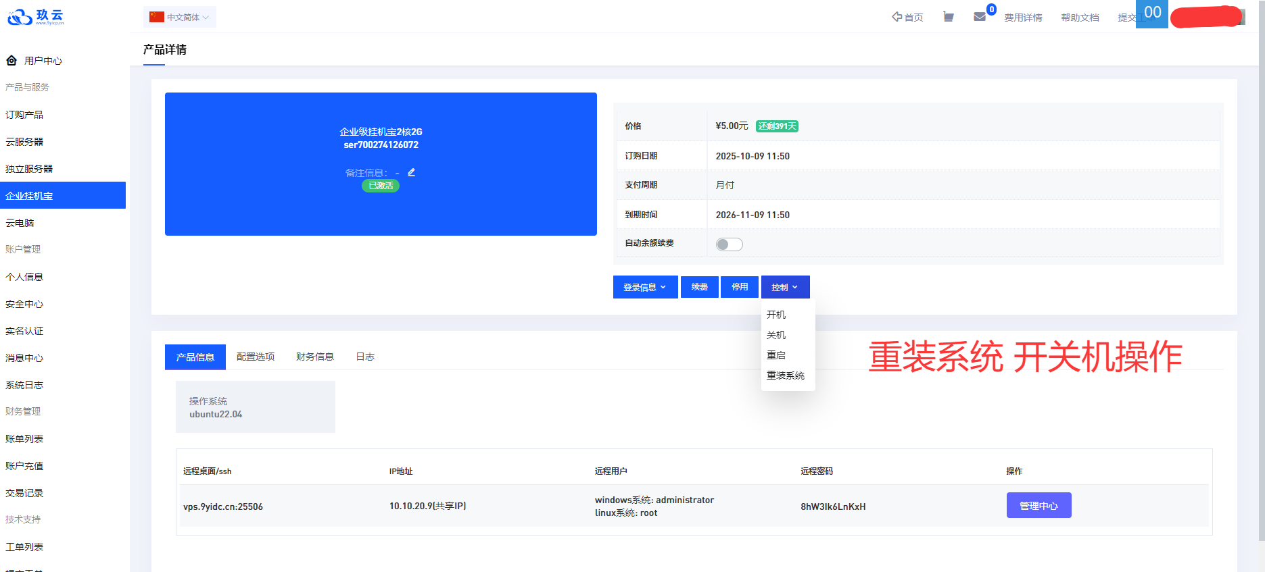The image size is (1265, 572).
Task: Click the page's vertical scrollbar
Action: 1261,270
